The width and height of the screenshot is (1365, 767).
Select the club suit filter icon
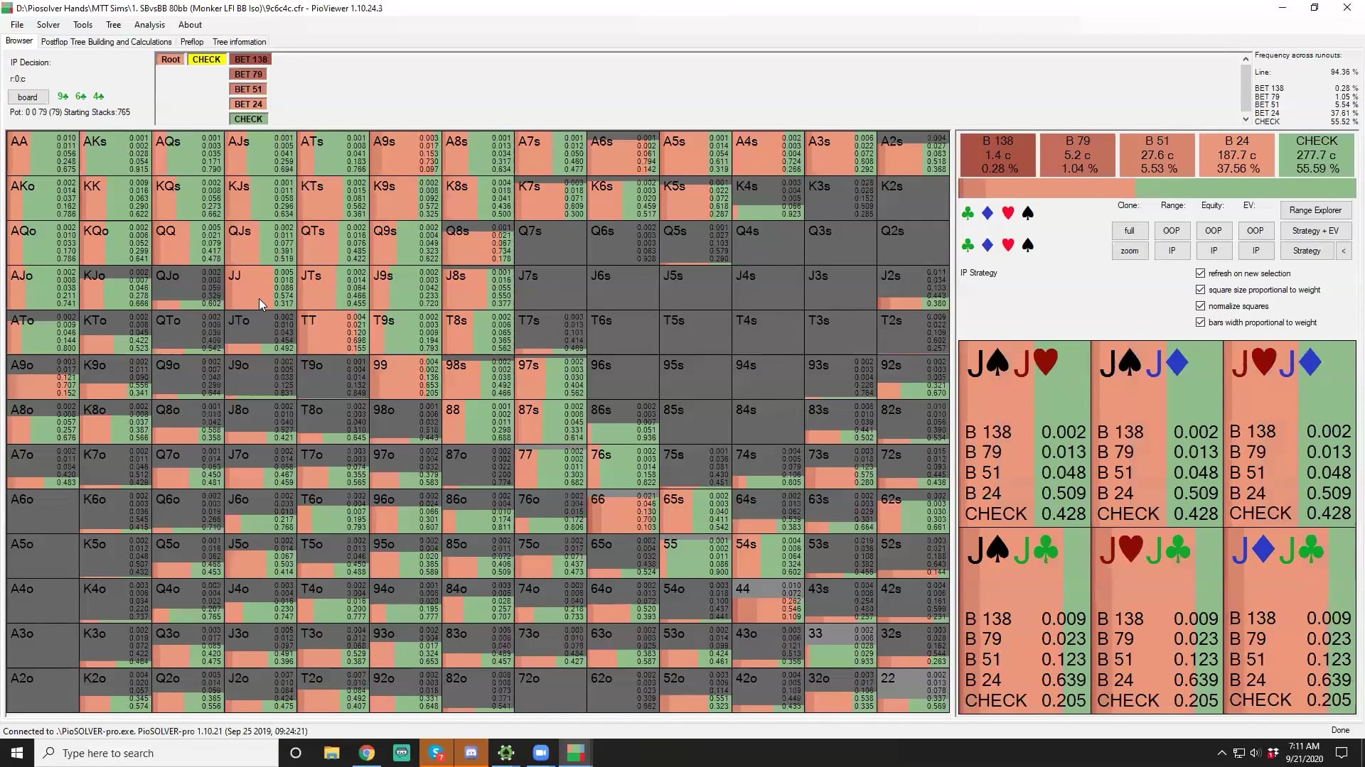[x=968, y=213]
